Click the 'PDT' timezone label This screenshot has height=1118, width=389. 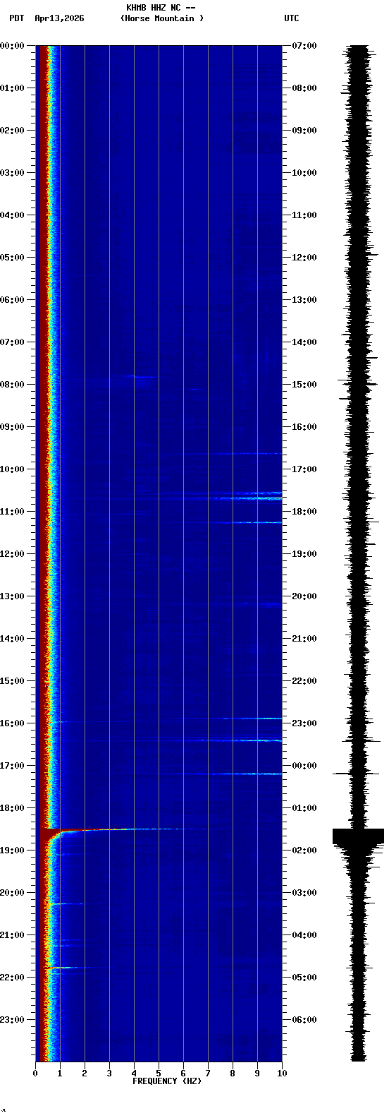16,18
